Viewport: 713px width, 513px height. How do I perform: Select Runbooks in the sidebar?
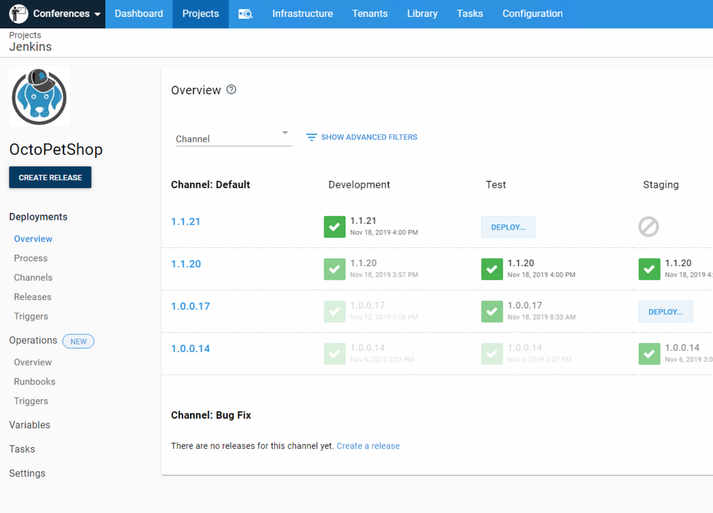[34, 382]
